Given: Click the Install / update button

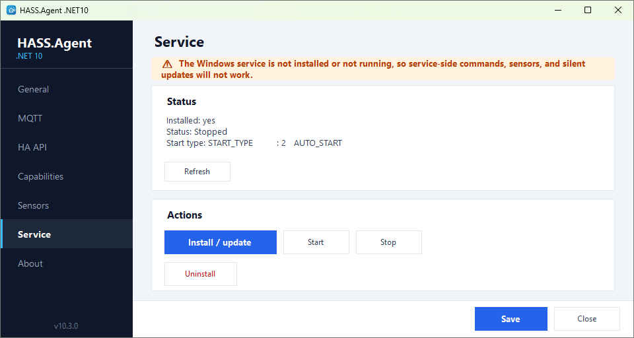Looking at the screenshot, I should tap(221, 242).
